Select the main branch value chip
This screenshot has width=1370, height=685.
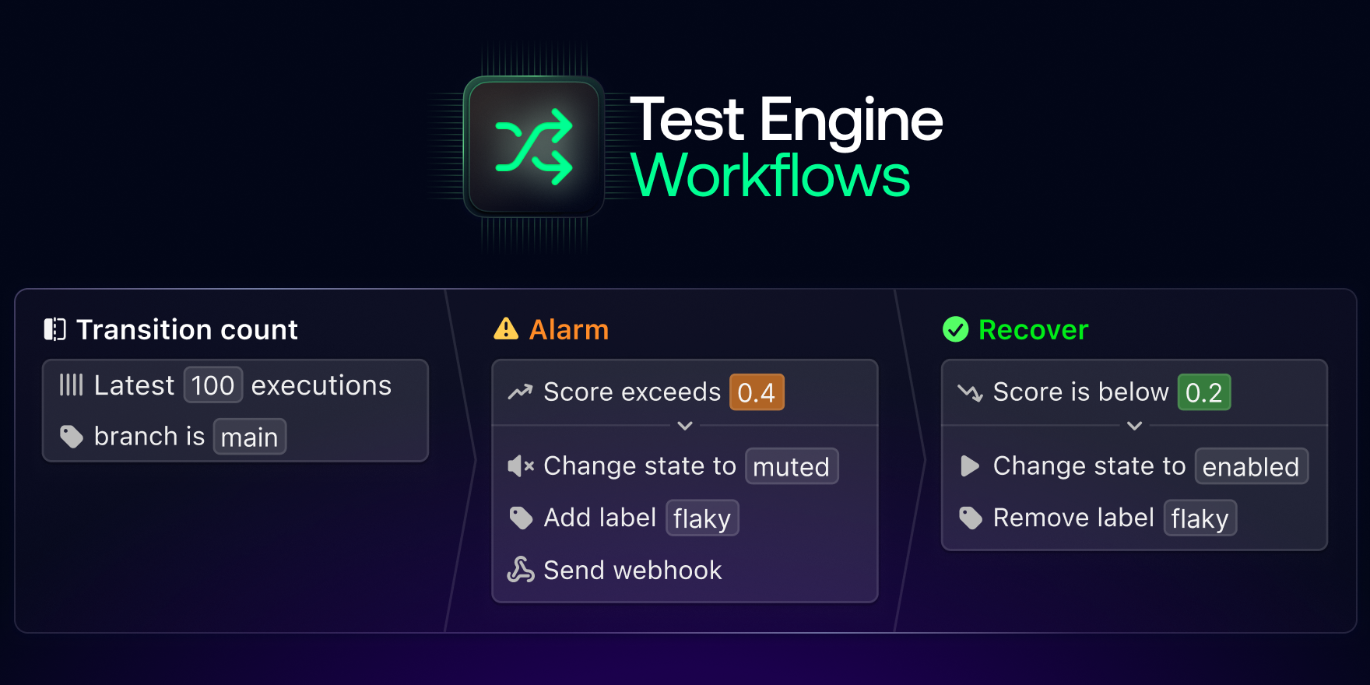pyautogui.click(x=249, y=437)
